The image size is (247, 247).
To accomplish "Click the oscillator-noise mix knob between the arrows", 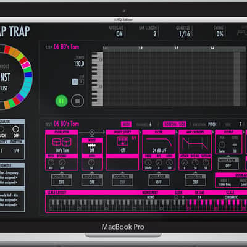I will 92,132.
